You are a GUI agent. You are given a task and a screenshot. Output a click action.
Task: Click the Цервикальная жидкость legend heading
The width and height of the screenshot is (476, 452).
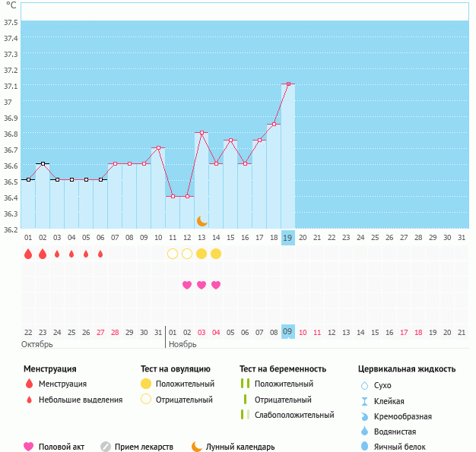(407, 369)
